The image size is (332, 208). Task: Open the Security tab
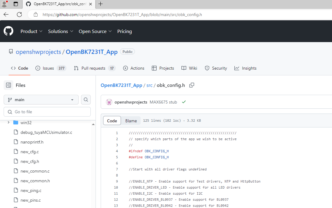216,68
